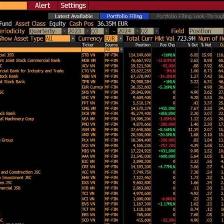Click ticker VHC VN

point(88,98)
